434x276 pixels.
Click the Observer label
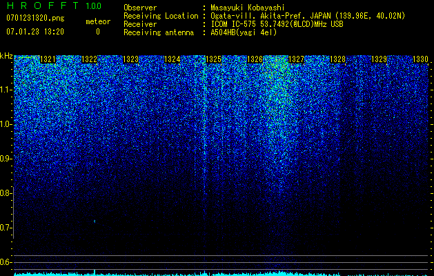pyautogui.click(x=140, y=8)
